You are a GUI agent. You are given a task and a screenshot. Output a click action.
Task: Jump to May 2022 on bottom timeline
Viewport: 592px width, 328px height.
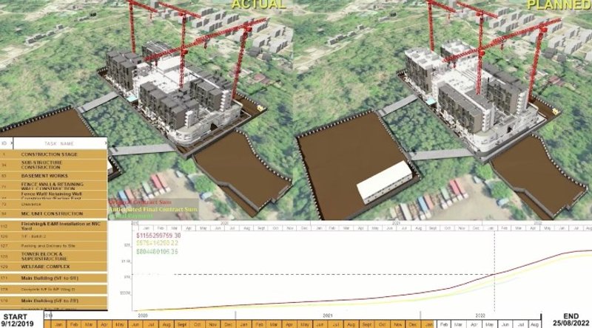point(490,324)
